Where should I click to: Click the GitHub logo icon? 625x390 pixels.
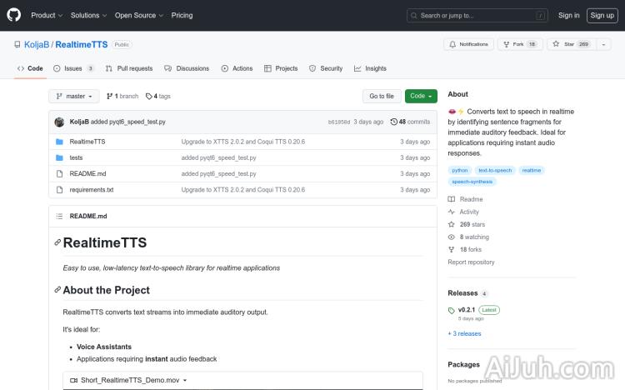15,15
